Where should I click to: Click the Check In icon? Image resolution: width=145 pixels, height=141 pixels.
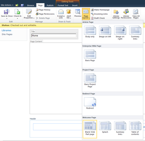point(17,12)
